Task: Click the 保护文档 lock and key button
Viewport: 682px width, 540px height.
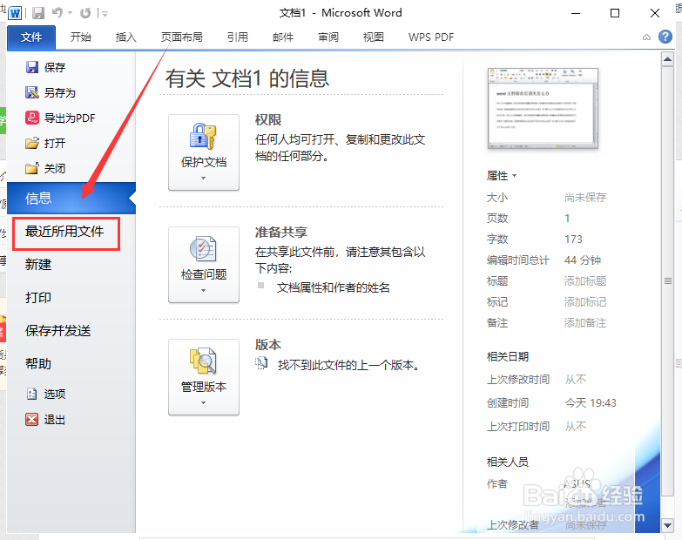Action: coord(204,152)
